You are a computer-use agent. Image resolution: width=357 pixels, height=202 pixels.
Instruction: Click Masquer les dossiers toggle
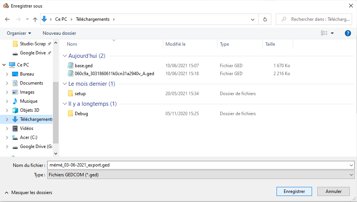click(x=28, y=193)
